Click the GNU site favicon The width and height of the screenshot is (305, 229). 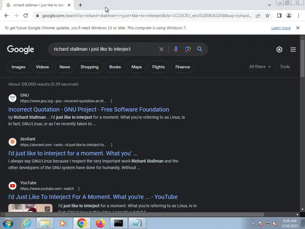13,98
